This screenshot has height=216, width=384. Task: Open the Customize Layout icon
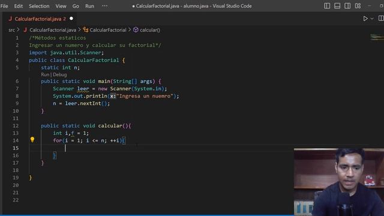click(358, 6)
